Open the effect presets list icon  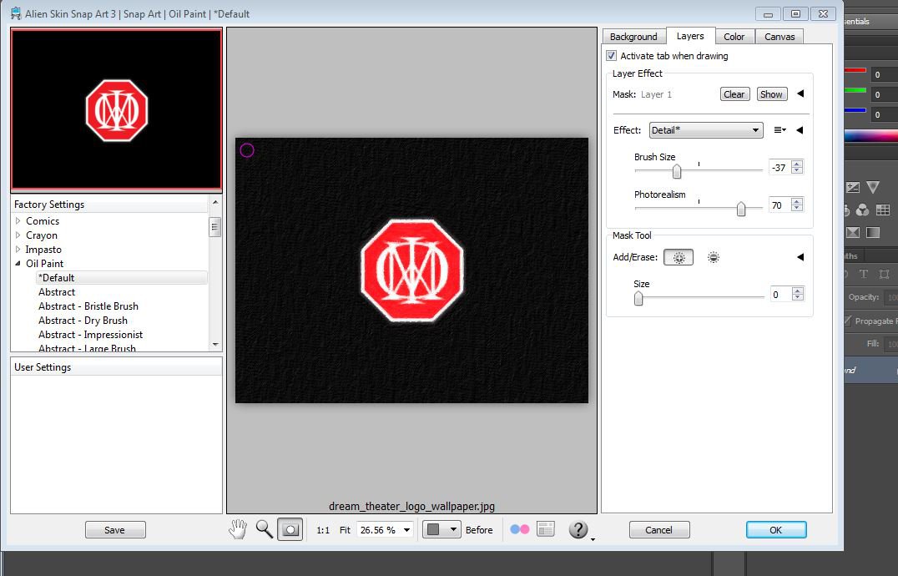[x=779, y=130]
